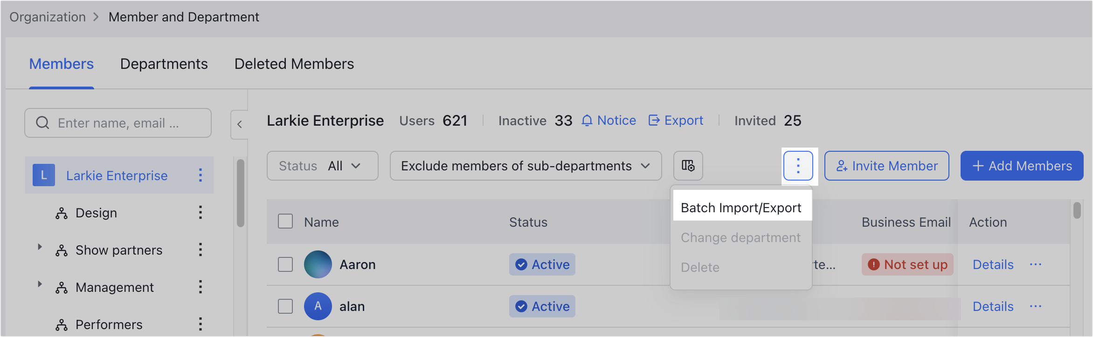1093x337 pixels.
Task: Click alan's avatar icon
Action: [318, 306]
